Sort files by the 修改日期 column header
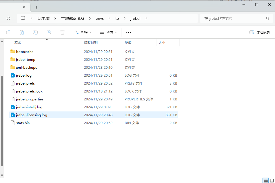The width and height of the screenshot is (275, 183). (91, 42)
